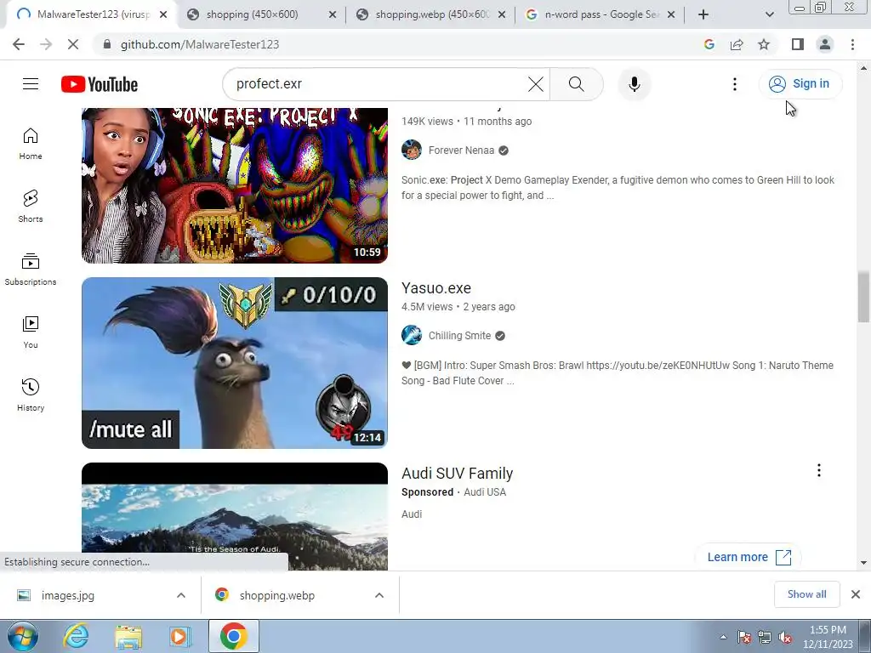
Task: Click Chilling Smite channel avatar
Action: 412,335
